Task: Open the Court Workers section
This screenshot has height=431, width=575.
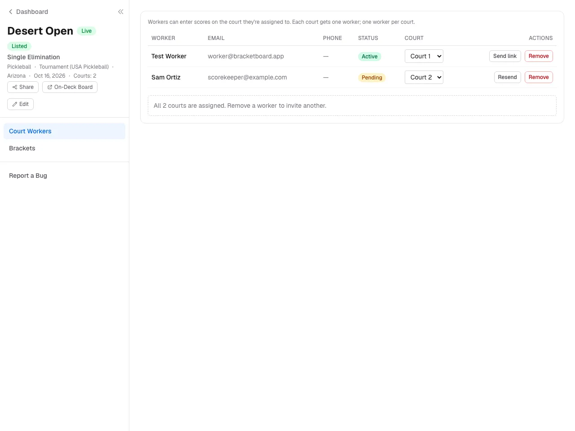Action: [x=64, y=131]
